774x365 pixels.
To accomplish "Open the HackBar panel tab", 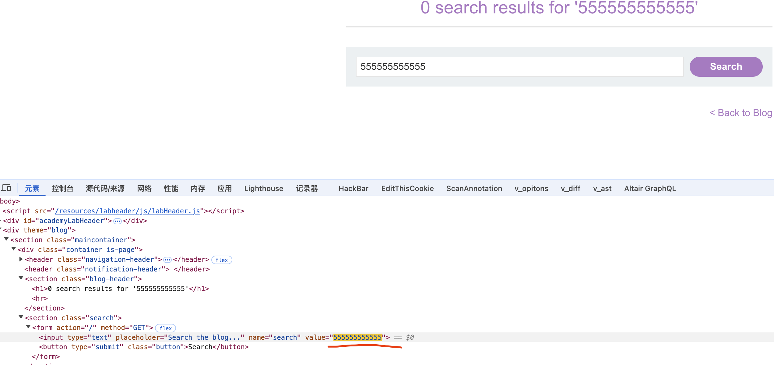I will coord(353,189).
